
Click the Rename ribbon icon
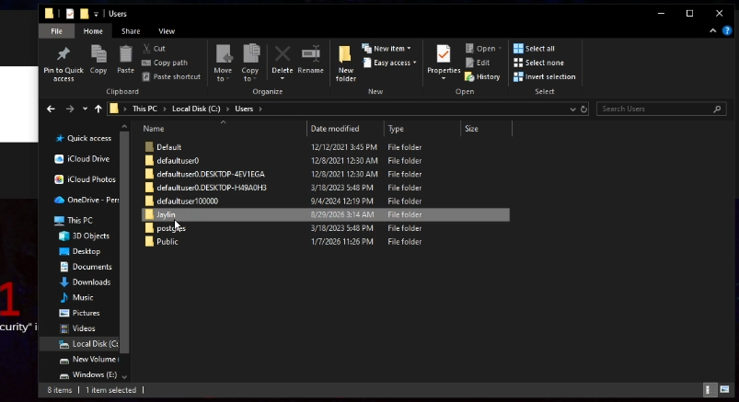(310, 54)
